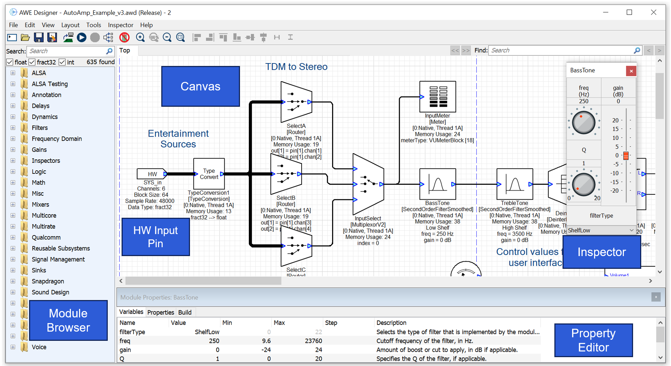
Task: Click the target connection (board) icon
Action: [68, 37]
